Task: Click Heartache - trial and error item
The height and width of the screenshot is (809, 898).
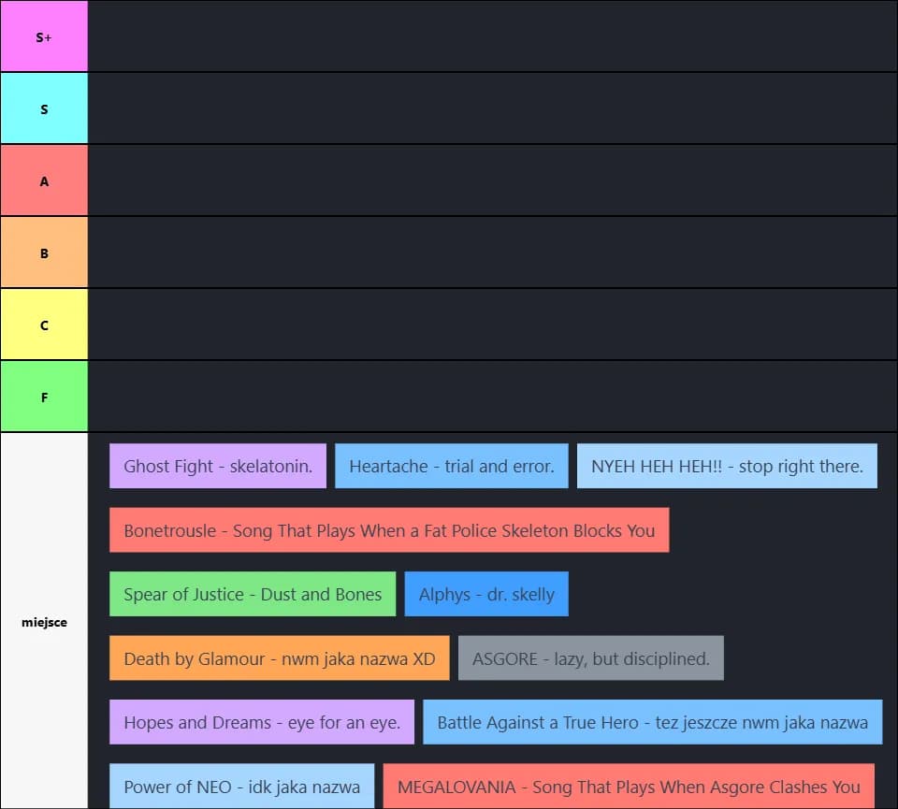Action: (451, 466)
